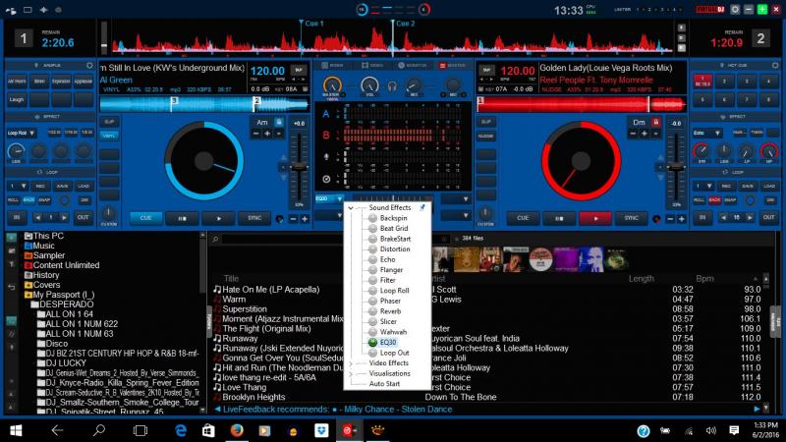
Task: Select the microphone channel icon in mixer
Action: [x=326, y=157]
